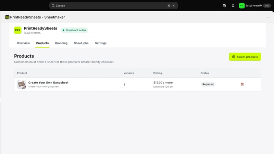This screenshot has height=154, width=274.
Task: Open the notifications bell
Action: pyautogui.click(x=233, y=5)
